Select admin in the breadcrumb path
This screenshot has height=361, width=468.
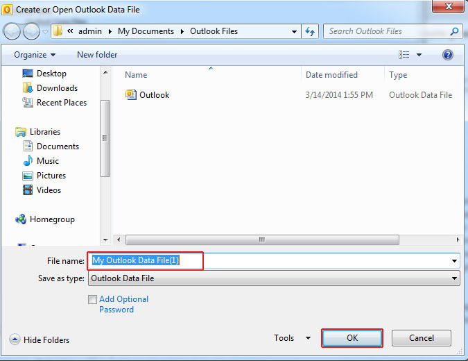point(90,31)
